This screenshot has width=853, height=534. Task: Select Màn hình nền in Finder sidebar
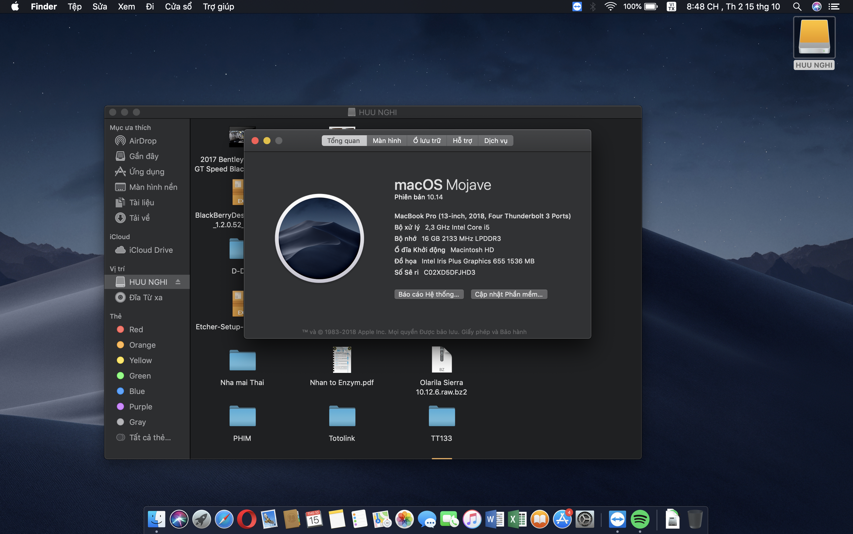pos(147,187)
